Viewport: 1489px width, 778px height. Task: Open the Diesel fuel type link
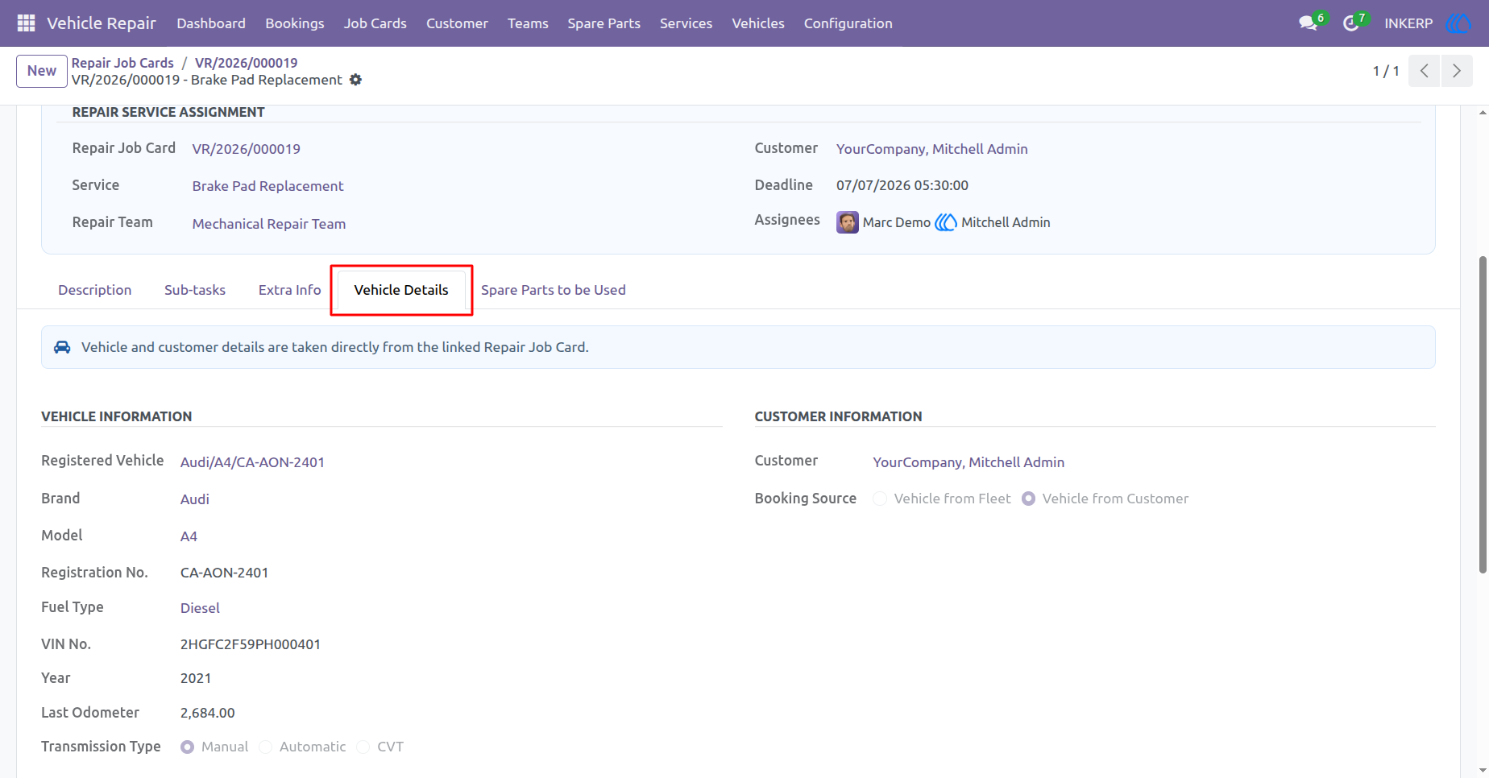point(200,608)
